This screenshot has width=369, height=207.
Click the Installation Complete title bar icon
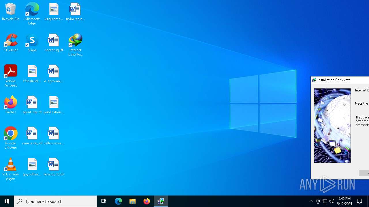pos(314,80)
